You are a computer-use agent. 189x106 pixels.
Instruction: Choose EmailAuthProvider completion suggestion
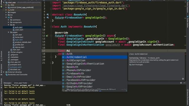click(x=94, y=77)
